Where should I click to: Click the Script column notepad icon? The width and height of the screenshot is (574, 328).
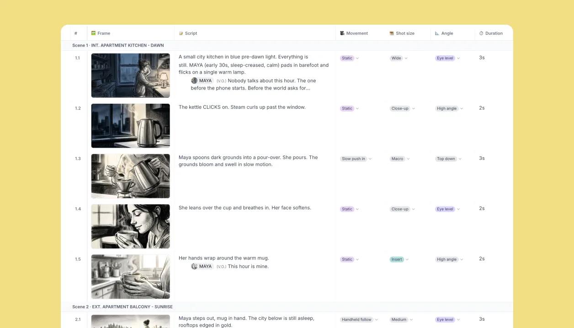tap(181, 33)
